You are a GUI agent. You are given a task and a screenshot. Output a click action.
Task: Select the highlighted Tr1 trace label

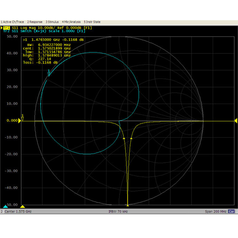6,28
